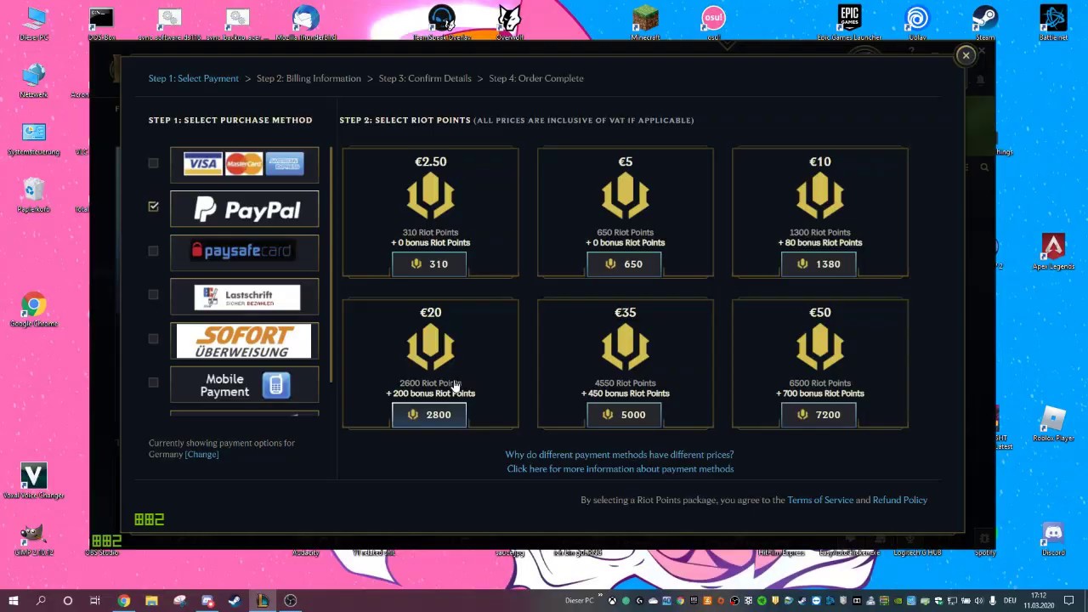Open Apex Legends desktop icon
1088x612 pixels.
coord(1053,252)
